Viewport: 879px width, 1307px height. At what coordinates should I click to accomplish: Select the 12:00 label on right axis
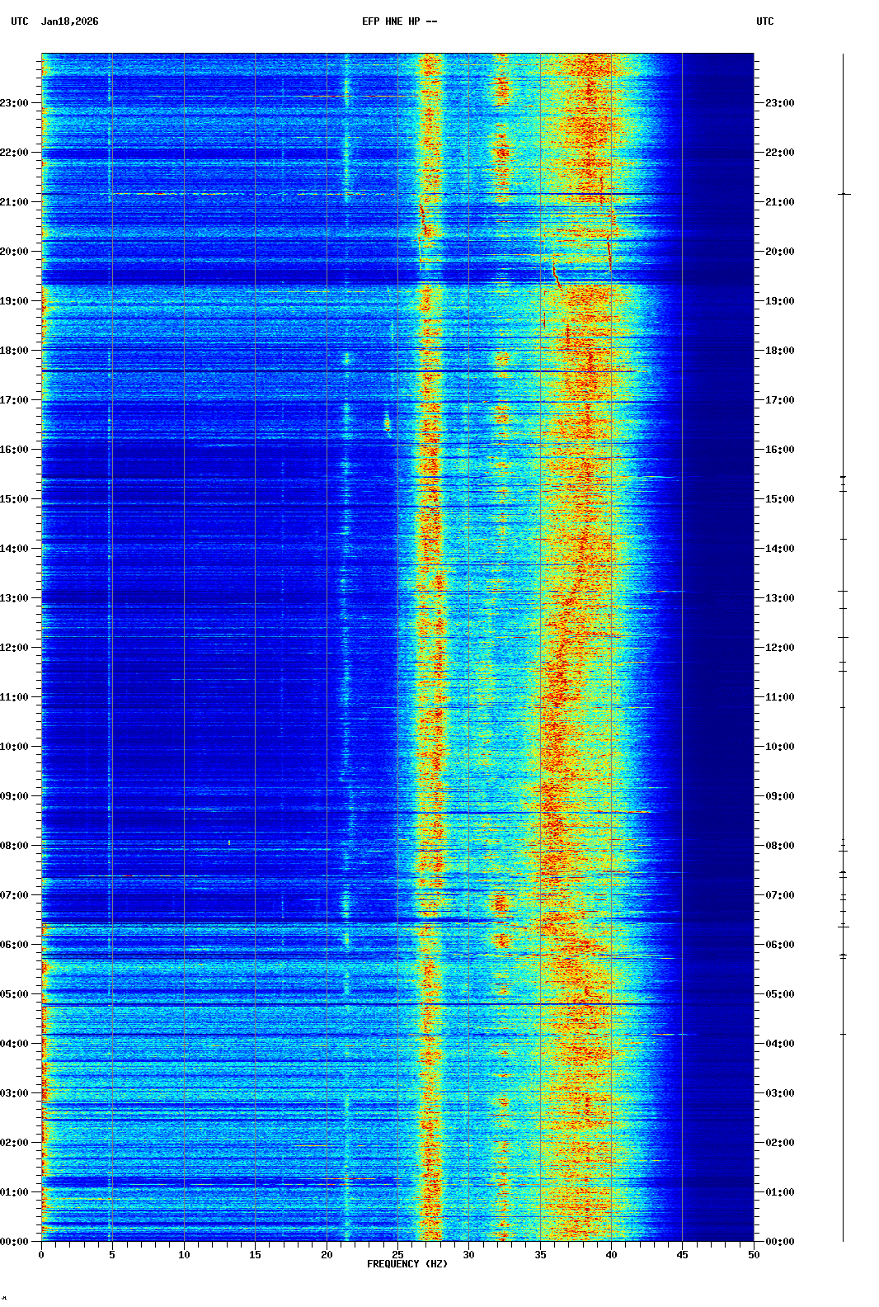coord(779,648)
